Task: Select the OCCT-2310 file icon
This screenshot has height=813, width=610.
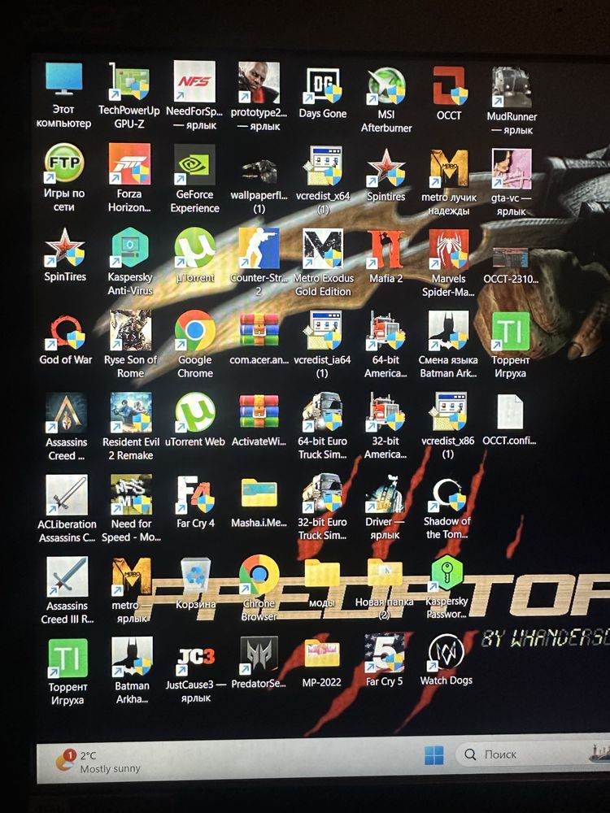Action: click(x=511, y=259)
